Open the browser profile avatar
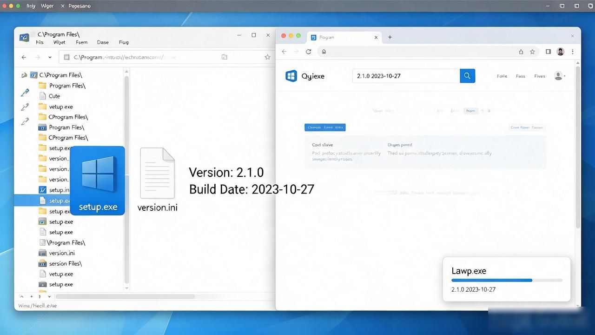 point(561,52)
